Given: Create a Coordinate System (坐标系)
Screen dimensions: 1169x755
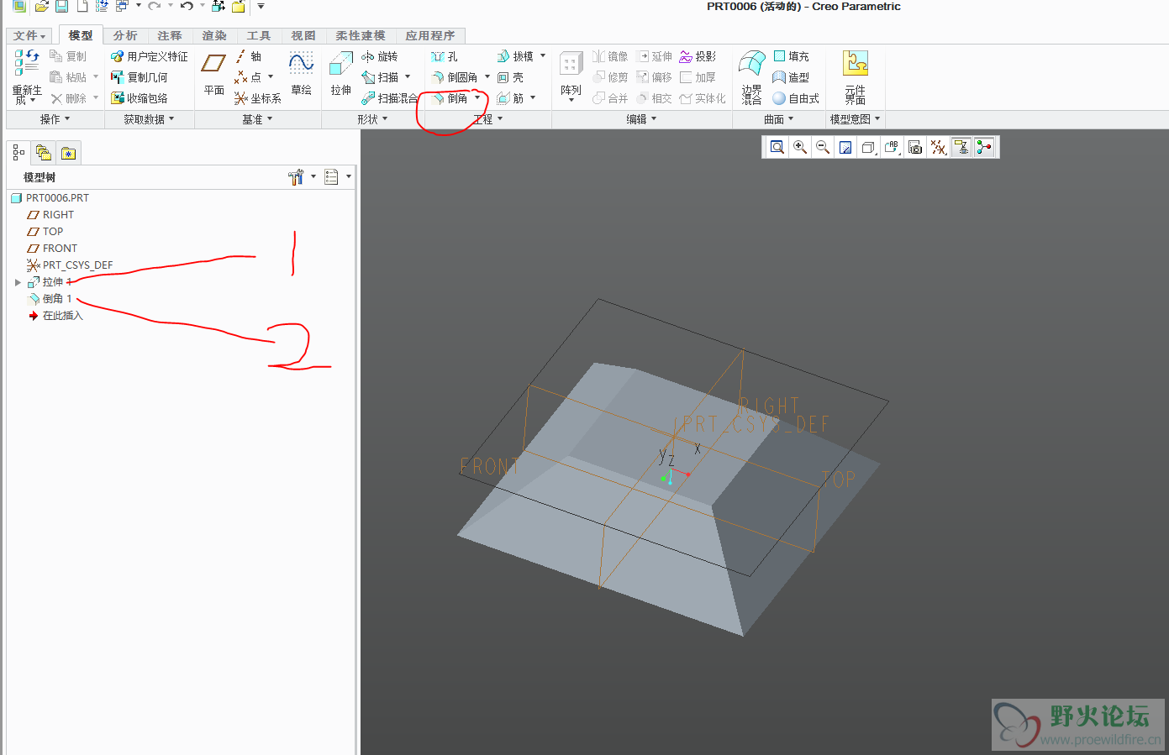Looking at the screenshot, I should (x=257, y=98).
